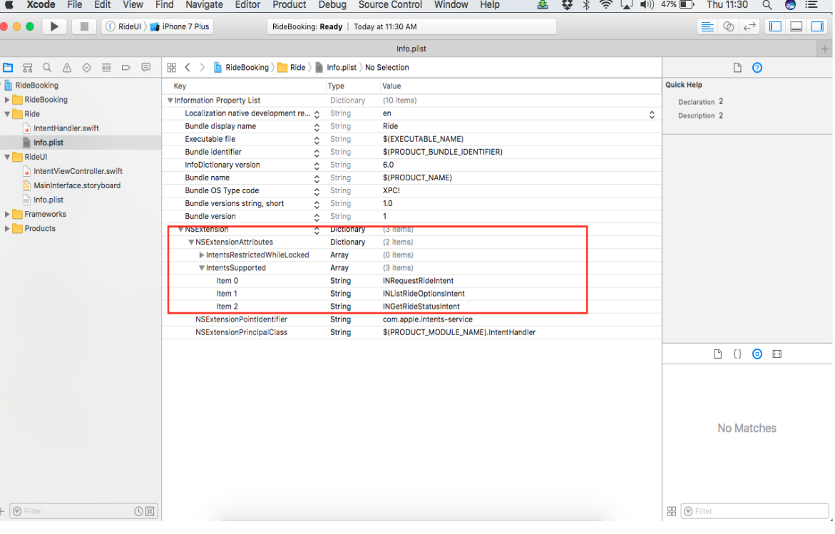Expand the RideBooking group folder
The height and width of the screenshot is (534, 835).
[x=7, y=100]
